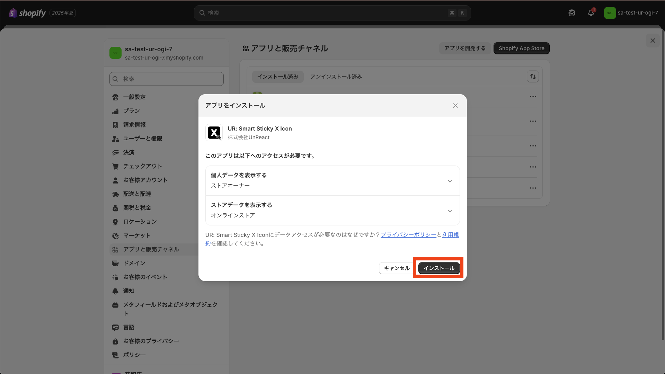Cancel the app installation dialog
This screenshot has height=374, width=665.
pyautogui.click(x=397, y=268)
